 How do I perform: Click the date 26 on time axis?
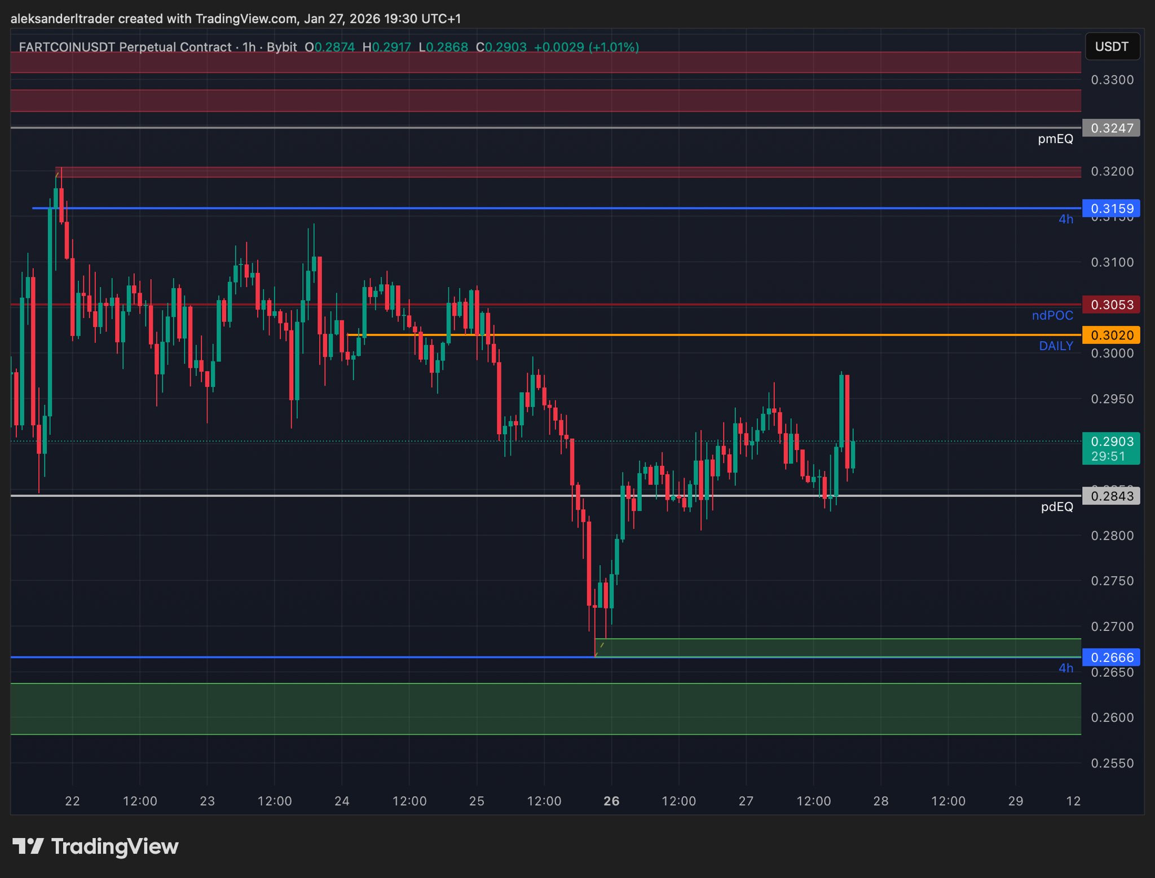(611, 801)
